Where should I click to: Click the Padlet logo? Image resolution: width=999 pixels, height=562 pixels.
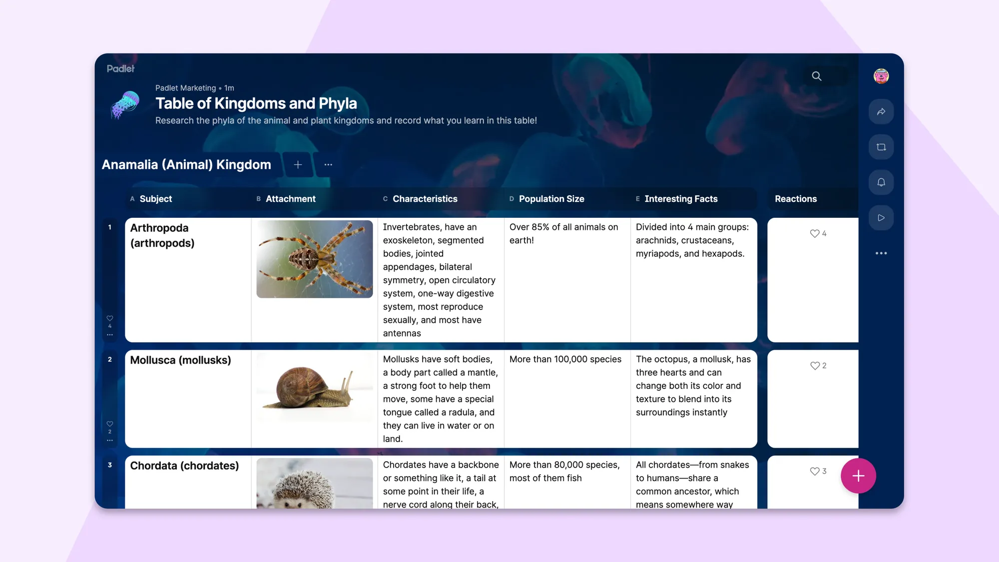pos(120,68)
